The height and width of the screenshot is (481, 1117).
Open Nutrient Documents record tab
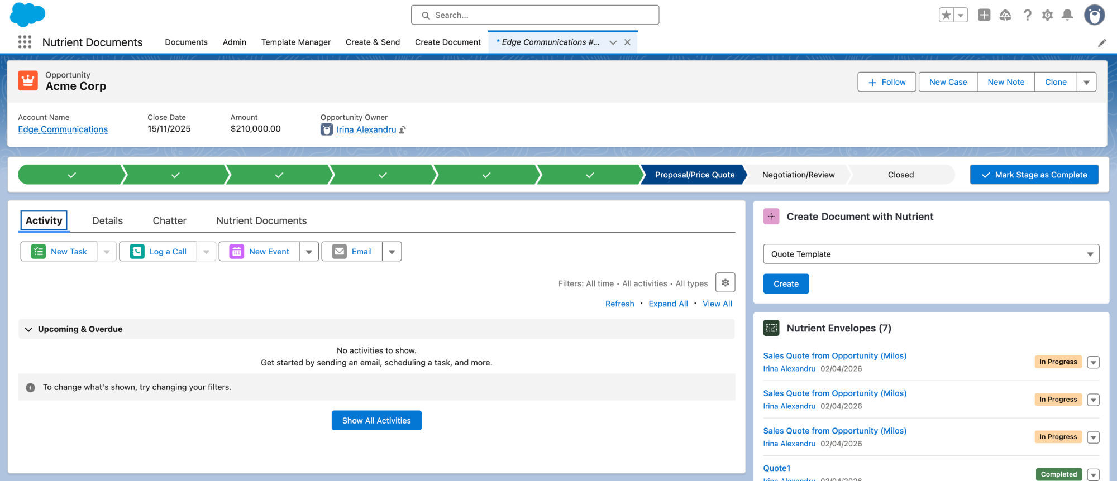tap(261, 221)
